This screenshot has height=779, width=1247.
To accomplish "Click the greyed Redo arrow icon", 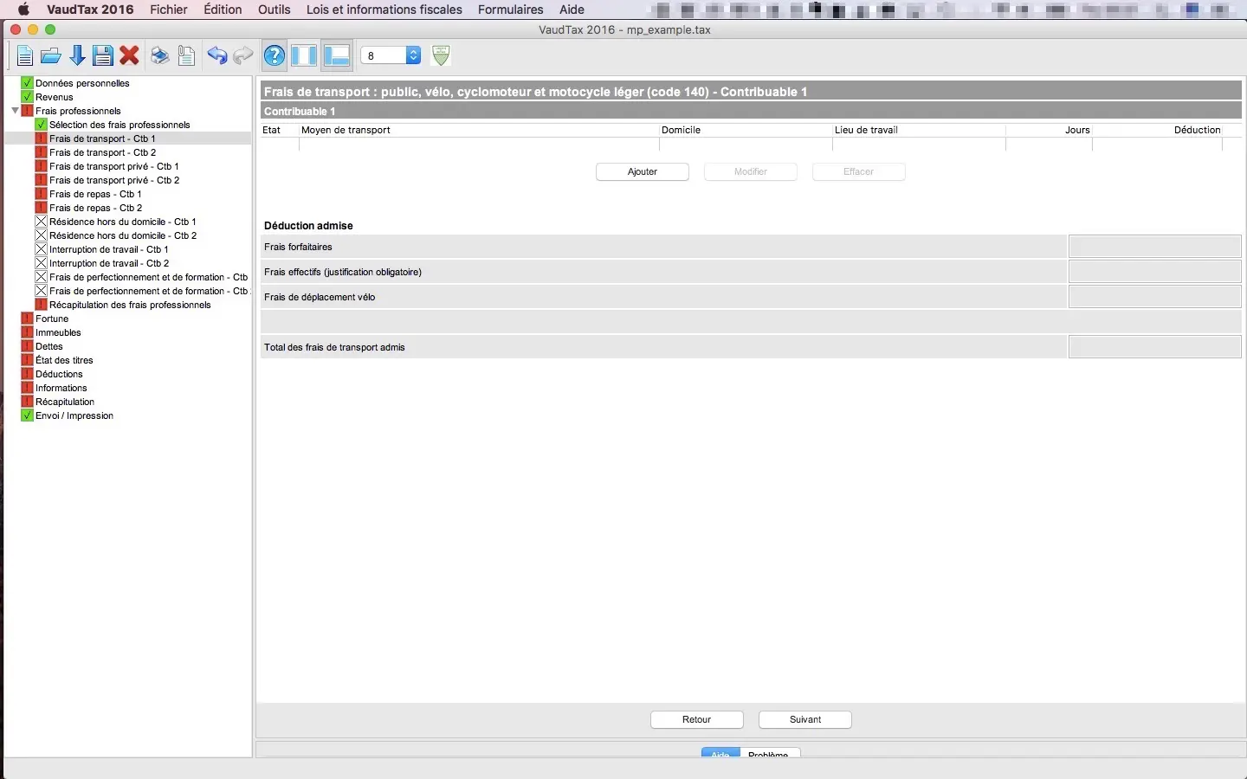I will pos(243,56).
